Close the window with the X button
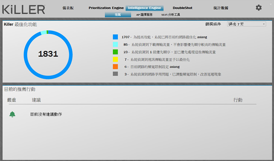Image resolution: width=274 pixels, height=161 pixels. click(271, 4)
